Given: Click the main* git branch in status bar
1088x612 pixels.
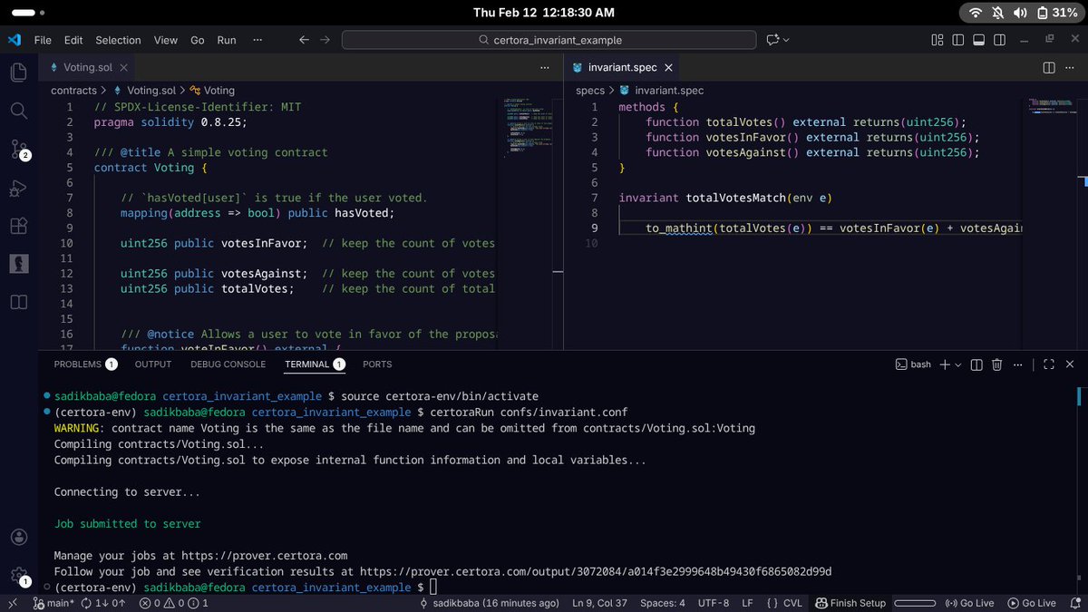Looking at the screenshot, I should [x=53, y=603].
